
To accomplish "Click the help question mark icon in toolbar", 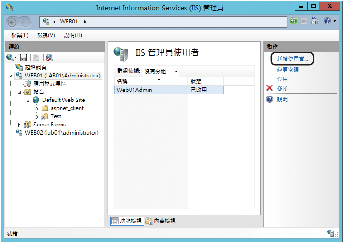I will click(327, 21).
